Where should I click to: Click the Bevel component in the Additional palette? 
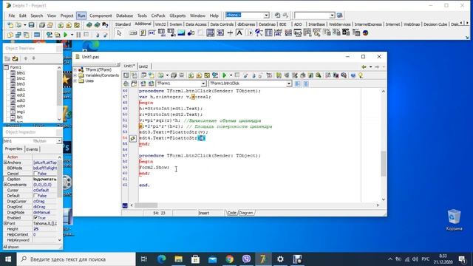pos(200,33)
